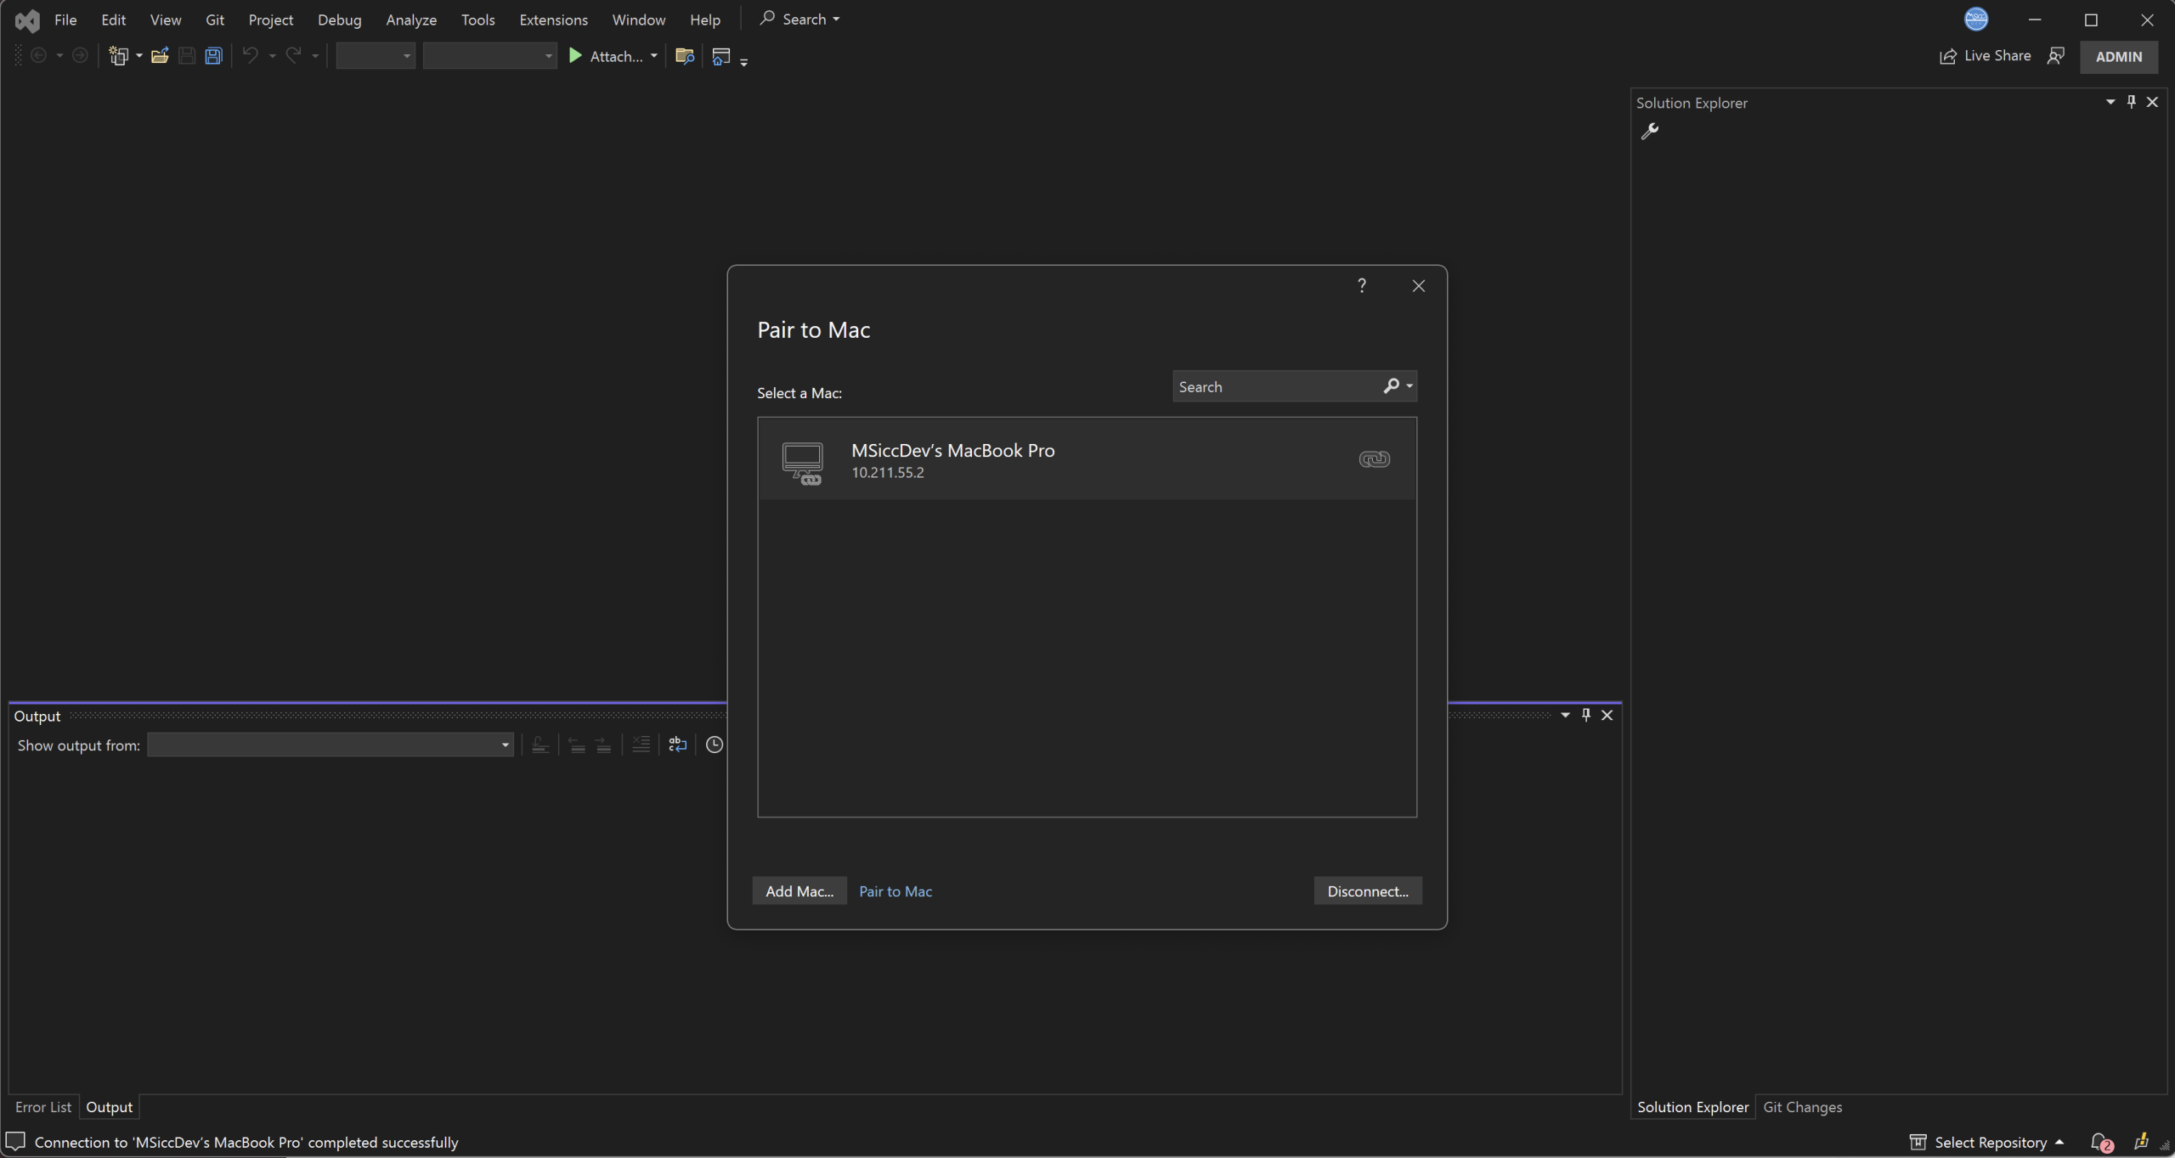Switch to the Git Changes tab
The height and width of the screenshot is (1158, 2175).
tap(1802, 1107)
